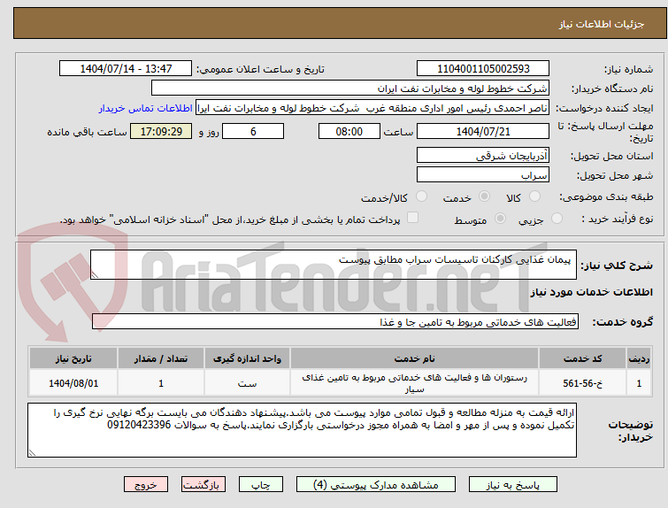The image size is (668, 508).
Task: Click the طبقه بندی موضوعی label
Action: [606, 196]
